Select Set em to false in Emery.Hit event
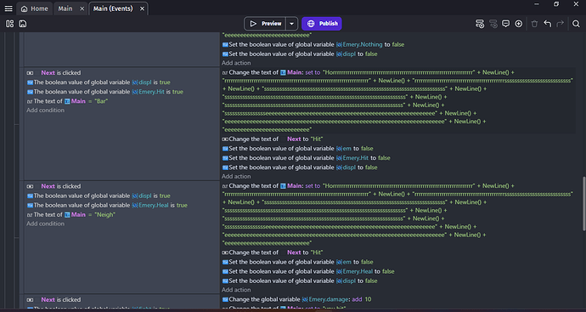The width and height of the screenshot is (586, 312). pos(297,149)
